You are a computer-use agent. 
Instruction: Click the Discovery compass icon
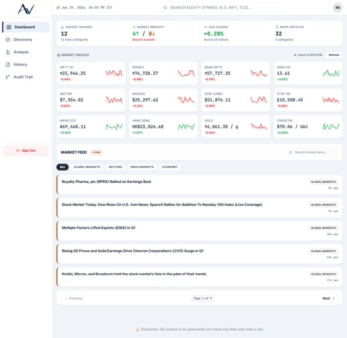pyautogui.click(x=8, y=40)
